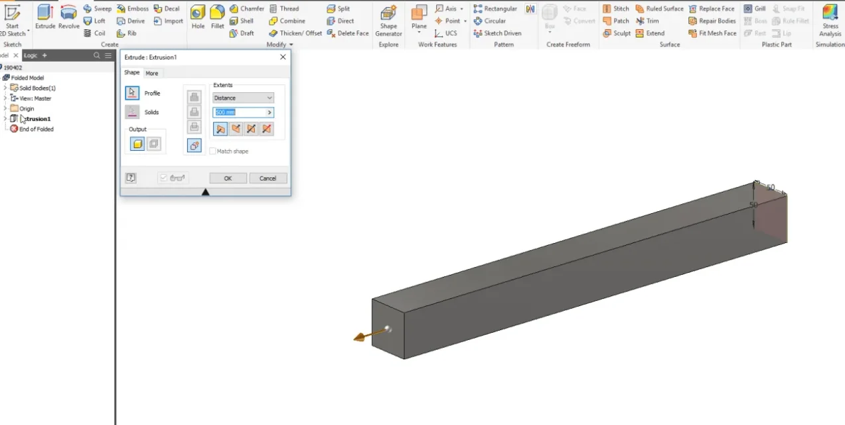Choose Symmetric extrude direction

[x=251, y=129]
